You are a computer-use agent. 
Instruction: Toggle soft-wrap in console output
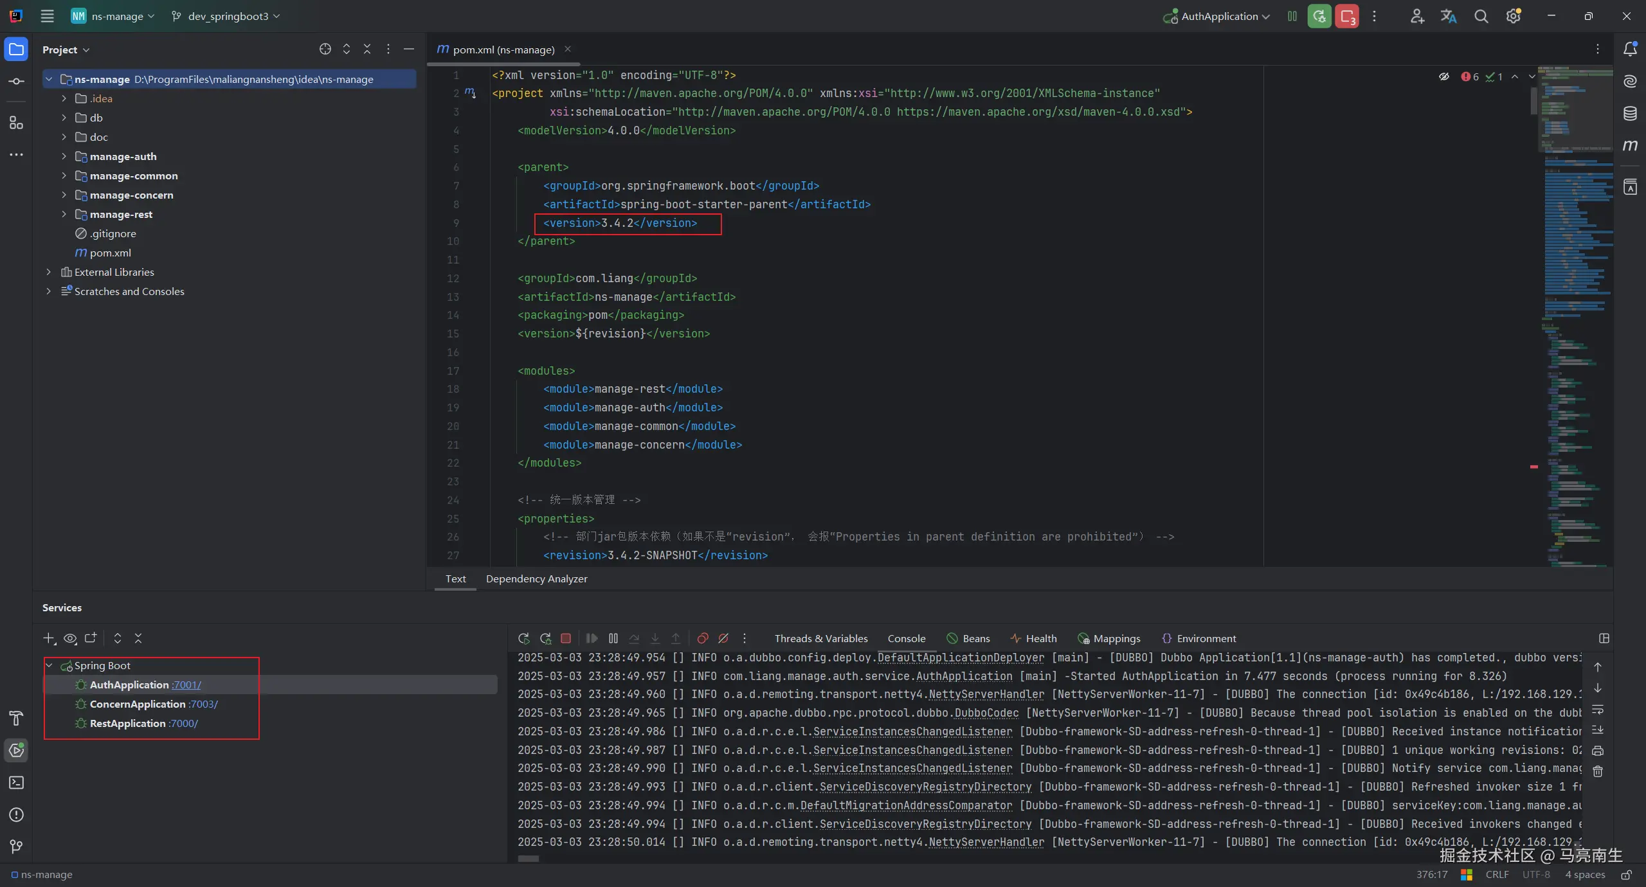click(1598, 710)
